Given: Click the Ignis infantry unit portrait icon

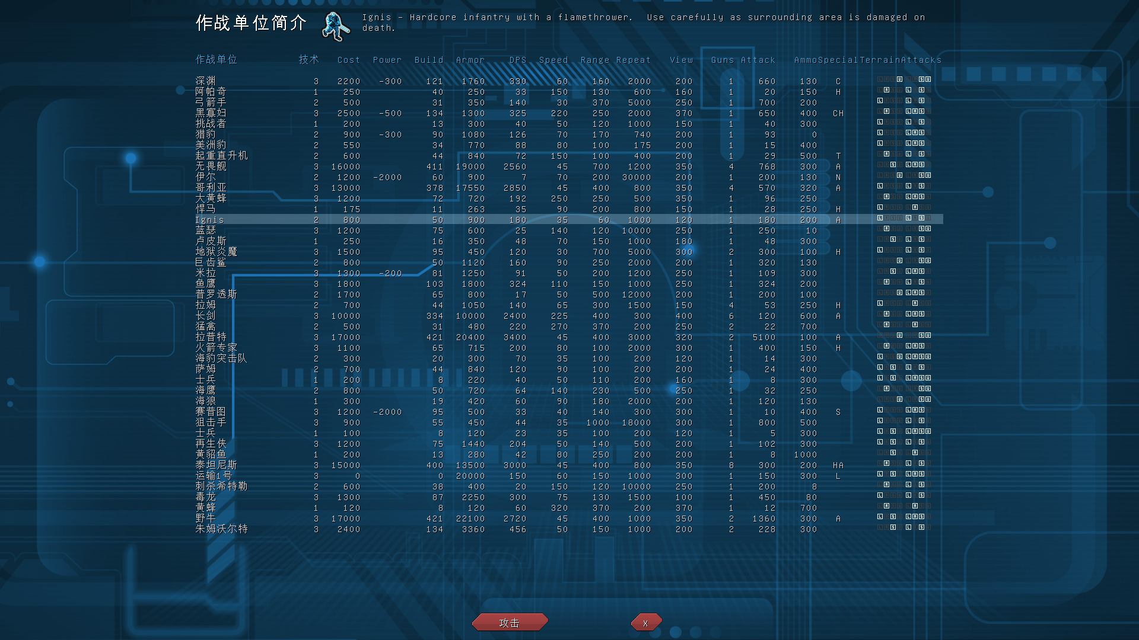Looking at the screenshot, I should (x=336, y=26).
